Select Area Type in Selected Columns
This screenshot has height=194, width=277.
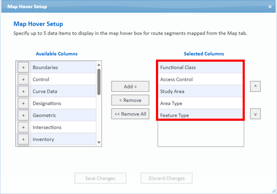pos(200,103)
